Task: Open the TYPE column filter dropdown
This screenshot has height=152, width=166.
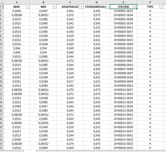Action: click(x=161, y=7)
